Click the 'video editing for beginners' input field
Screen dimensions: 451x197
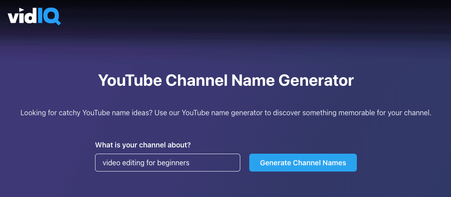[167, 163]
